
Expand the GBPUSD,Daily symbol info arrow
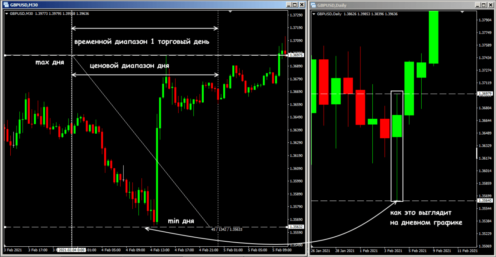point(314,14)
